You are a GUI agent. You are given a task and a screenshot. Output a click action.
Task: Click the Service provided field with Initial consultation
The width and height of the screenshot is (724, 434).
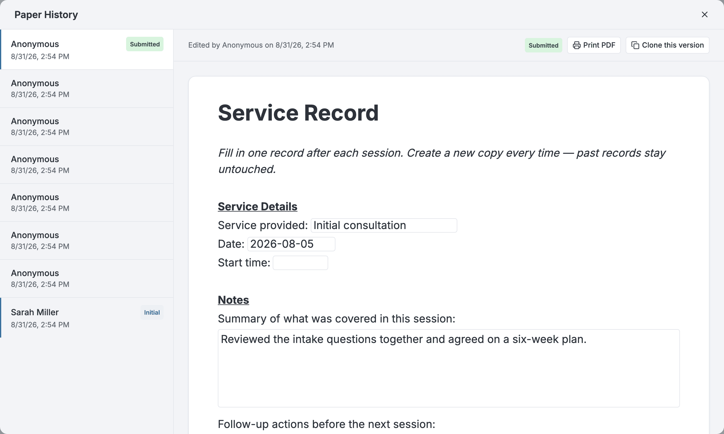[x=384, y=225]
